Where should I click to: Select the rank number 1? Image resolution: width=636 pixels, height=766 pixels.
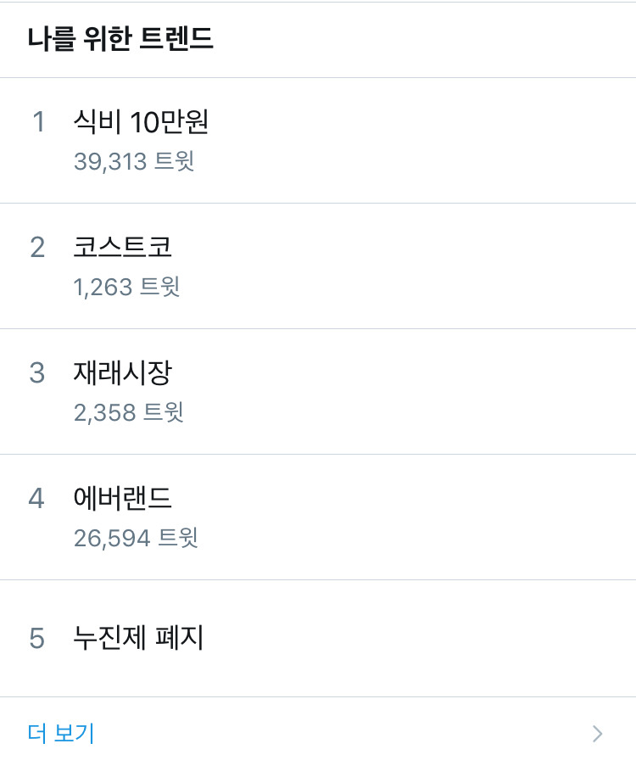tap(38, 122)
